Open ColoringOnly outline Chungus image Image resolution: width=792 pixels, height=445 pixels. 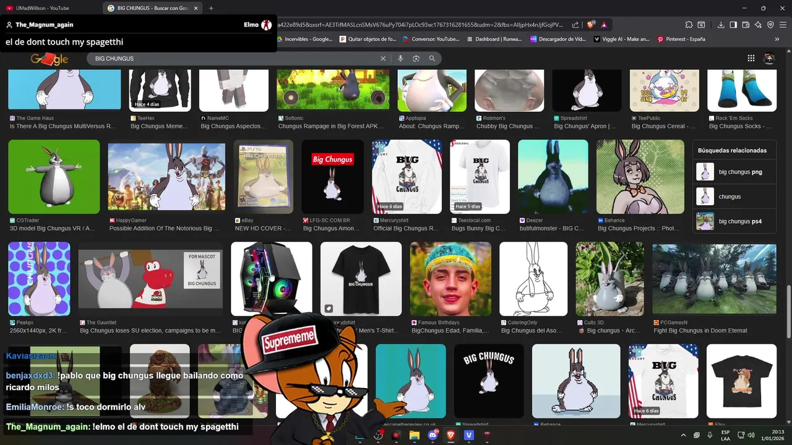[x=533, y=279]
